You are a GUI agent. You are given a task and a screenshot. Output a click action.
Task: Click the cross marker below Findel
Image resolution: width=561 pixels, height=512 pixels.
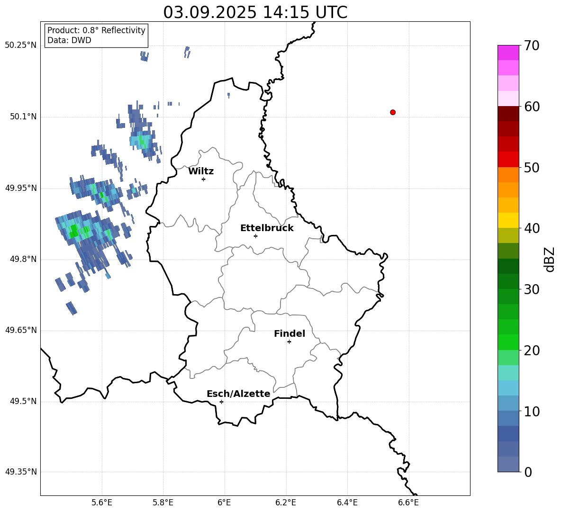click(x=289, y=342)
